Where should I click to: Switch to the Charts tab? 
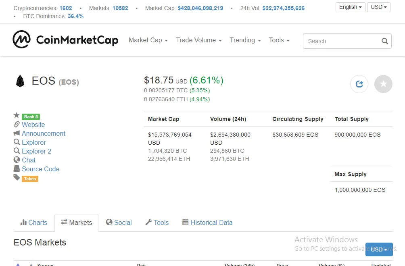[34, 222]
